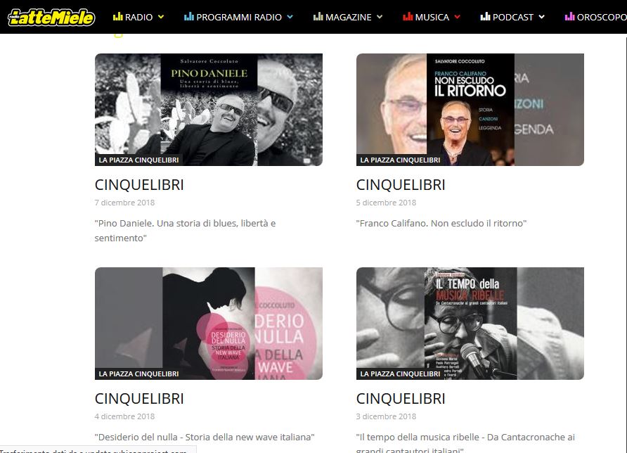Click the green equalizer icon beside MAGAZINE
This screenshot has height=453, width=627.
(318, 16)
